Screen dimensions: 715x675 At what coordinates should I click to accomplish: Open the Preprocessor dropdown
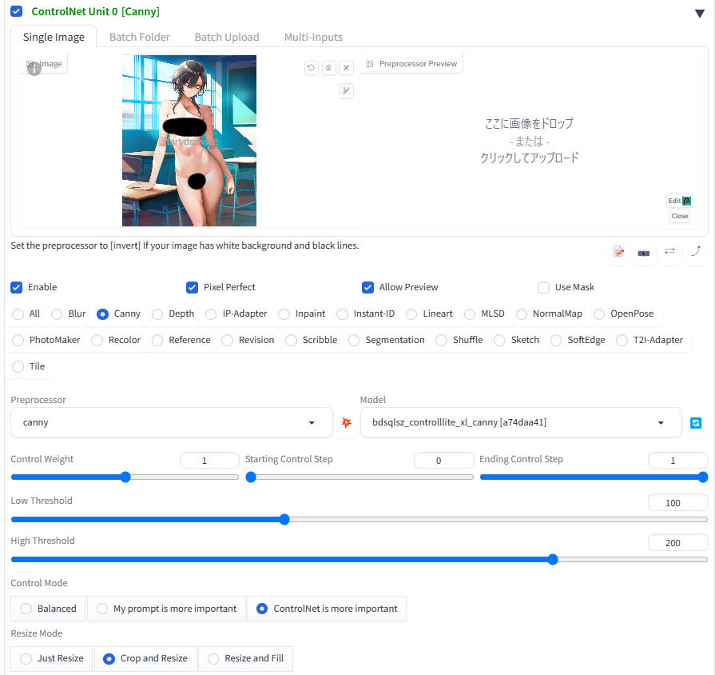click(x=171, y=422)
